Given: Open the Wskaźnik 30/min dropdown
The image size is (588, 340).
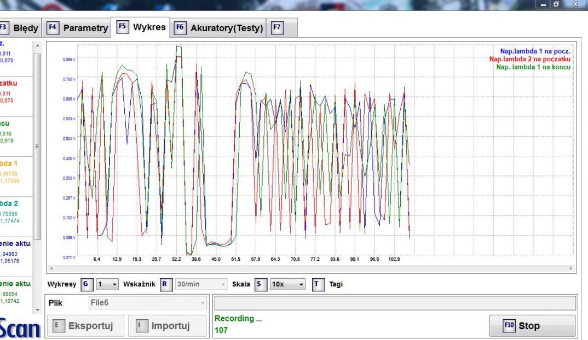Looking at the screenshot, I should (200, 284).
